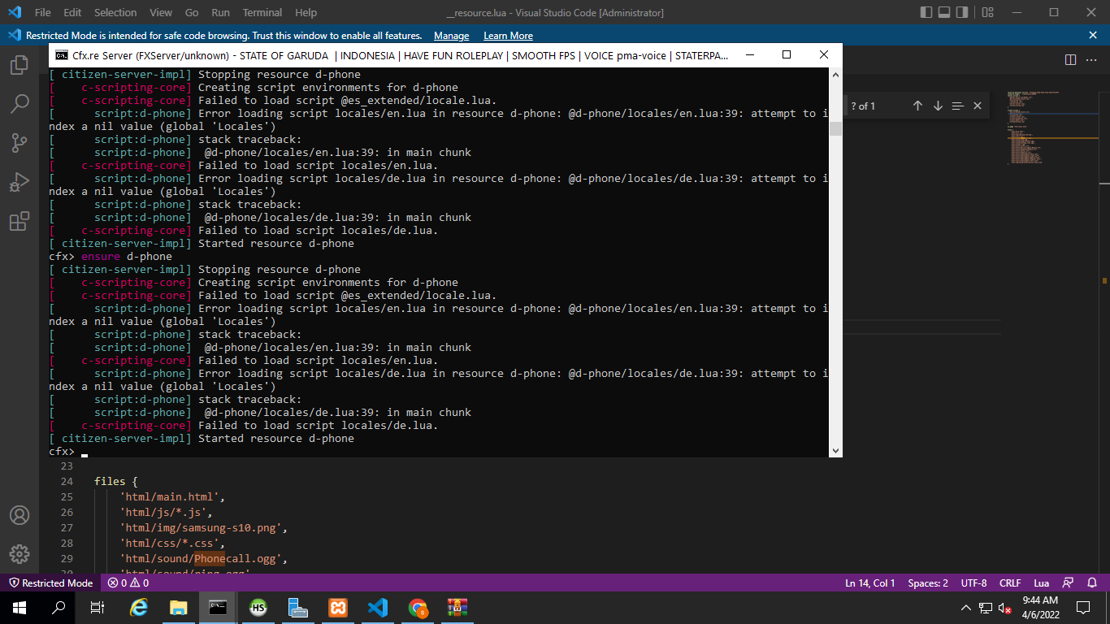
Task: Split the editor to the right
Action: pos(1071,59)
